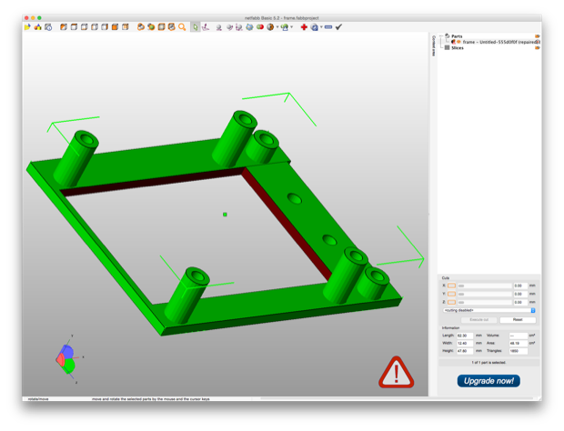Select the Parts tree item
Viewport: 564px width, 431px height.
(x=457, y=36)
